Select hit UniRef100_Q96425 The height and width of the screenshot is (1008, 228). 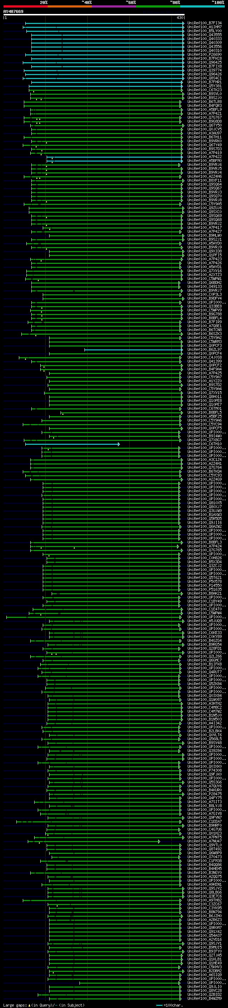click(x=204, y=62)
